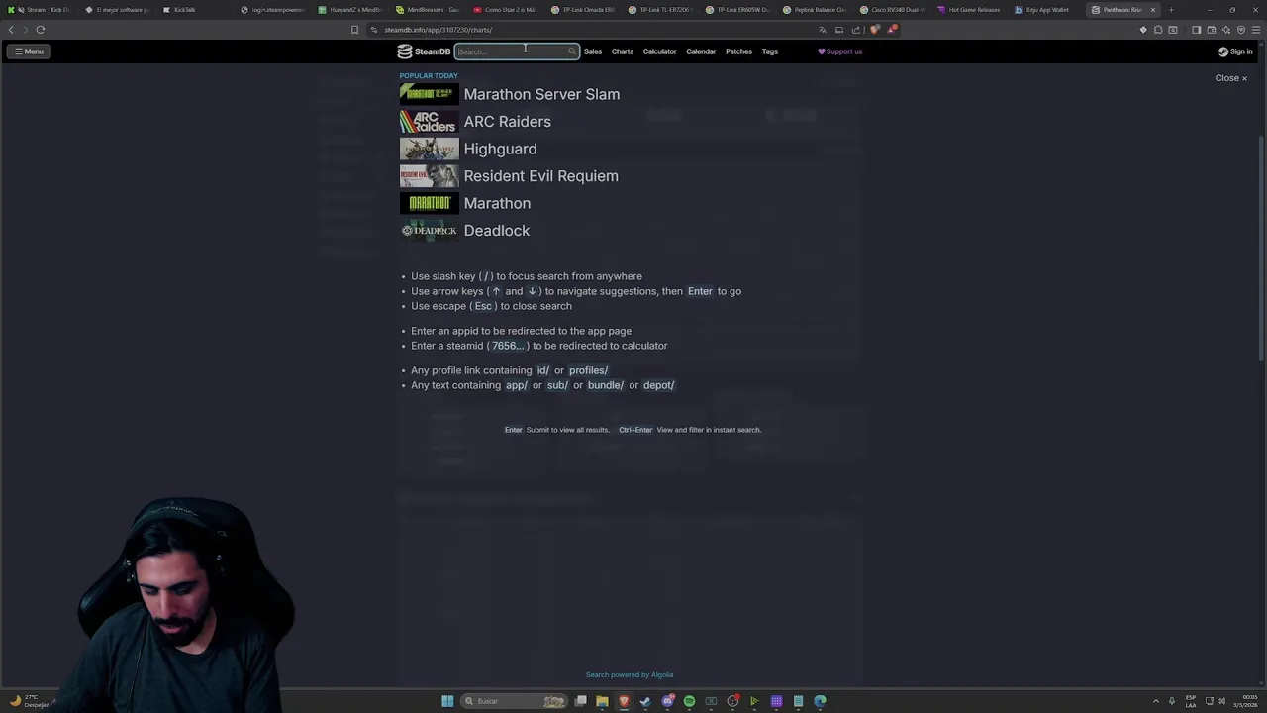Open Spotify from the taskbar
Image resolution: width=1267 pixels, height=713 pixels.
[x=689, y=701]
